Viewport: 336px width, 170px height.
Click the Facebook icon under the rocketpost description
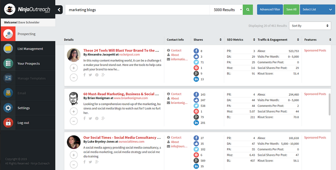(x=85, y=75)
